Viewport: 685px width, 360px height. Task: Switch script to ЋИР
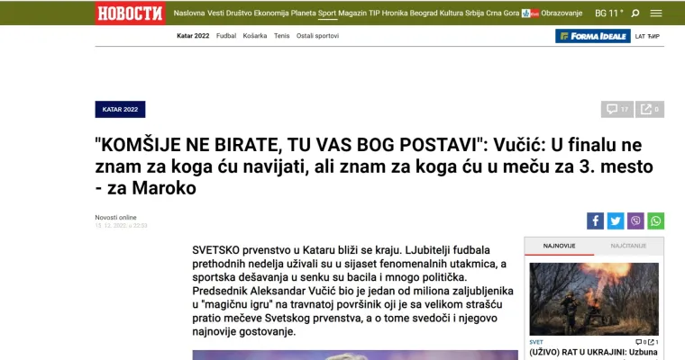pos(653,36)
